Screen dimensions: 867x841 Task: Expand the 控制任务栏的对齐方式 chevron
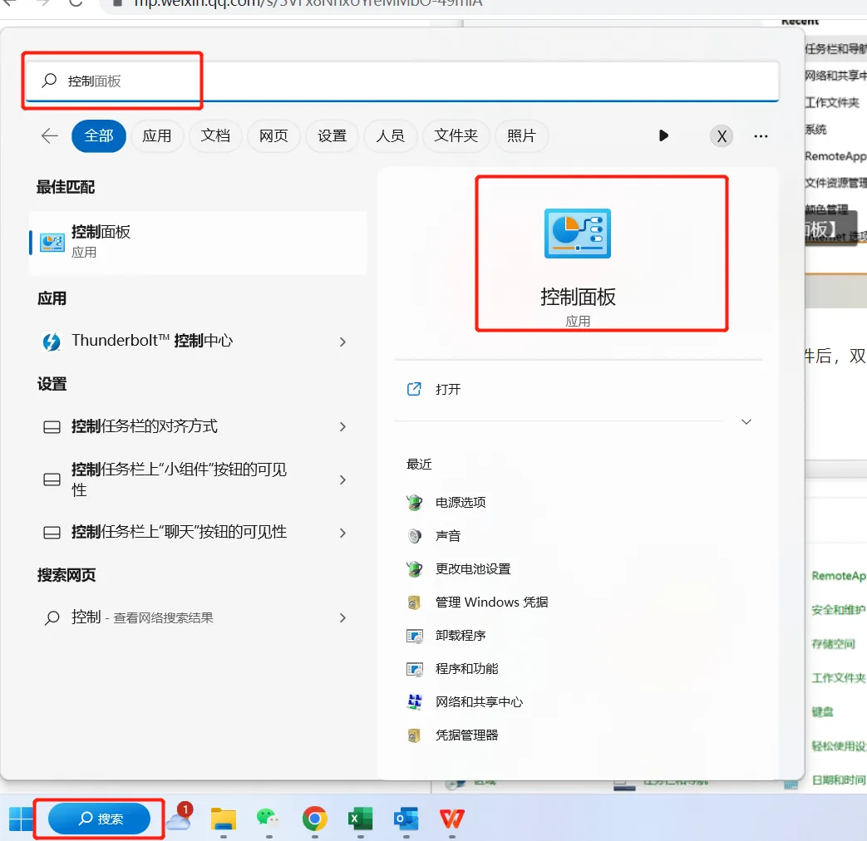342,427
